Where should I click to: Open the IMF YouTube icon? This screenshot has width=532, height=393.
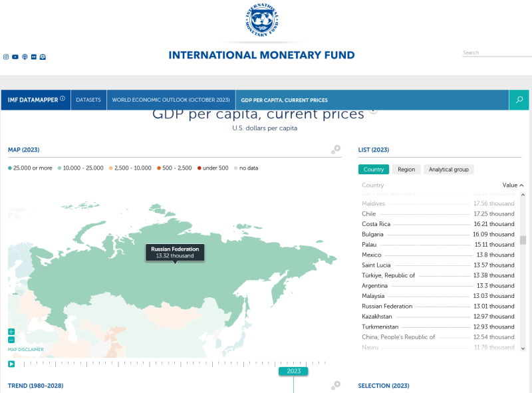point(15,57)
